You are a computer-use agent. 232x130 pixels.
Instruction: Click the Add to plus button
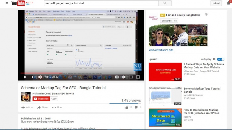27,108
